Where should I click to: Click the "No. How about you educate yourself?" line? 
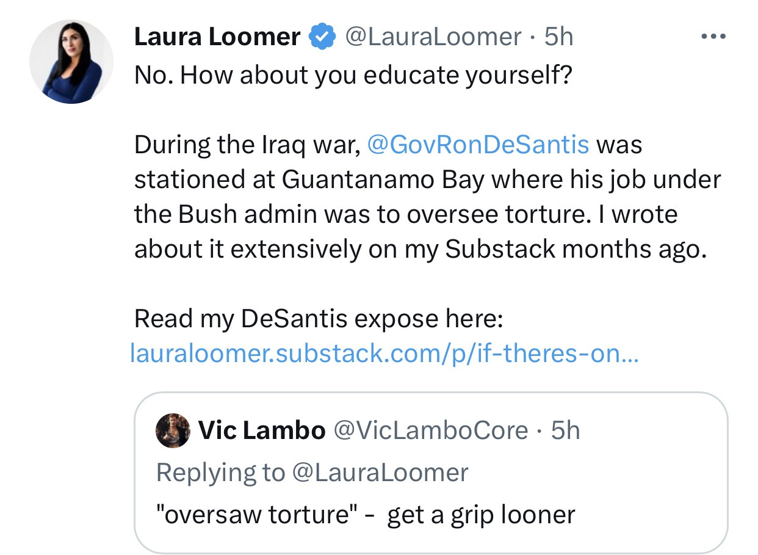[x=353, y=75]
